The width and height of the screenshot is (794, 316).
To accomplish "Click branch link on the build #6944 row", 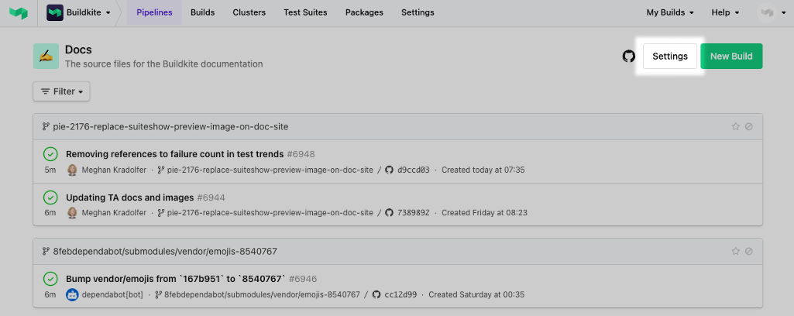I will point(270,213).
